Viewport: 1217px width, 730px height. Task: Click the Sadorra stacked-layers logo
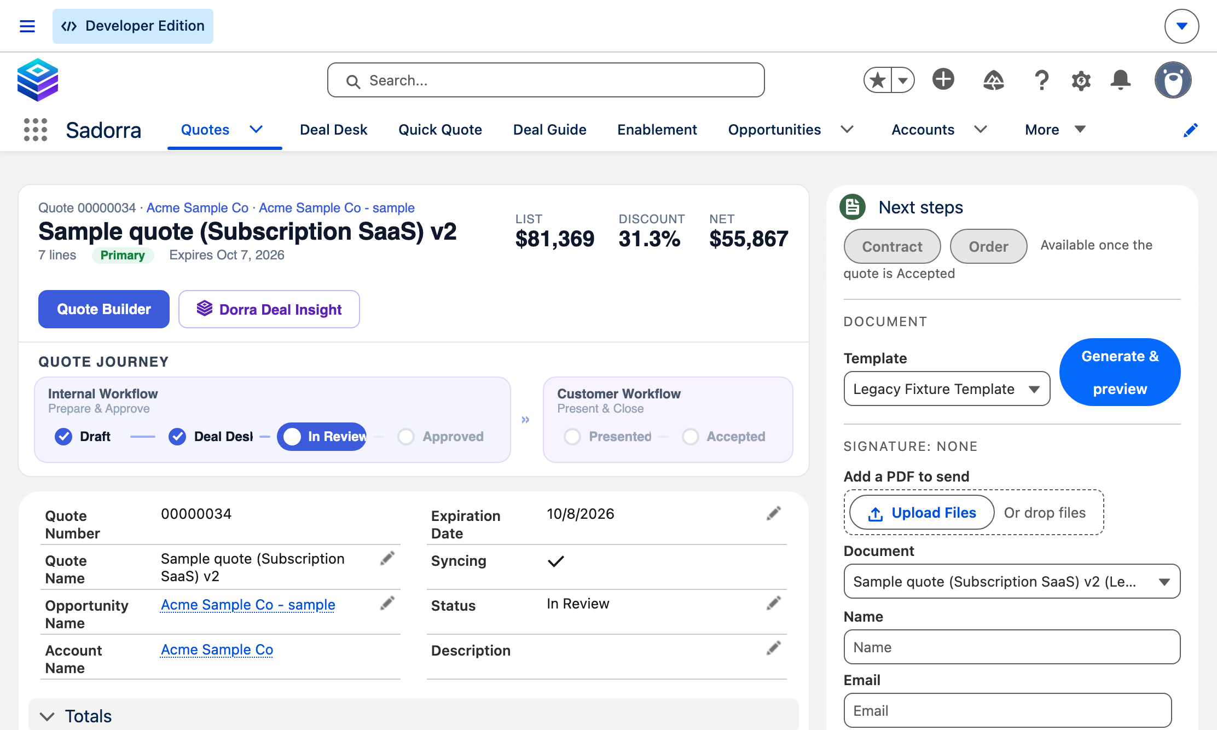tap(38, 80)
